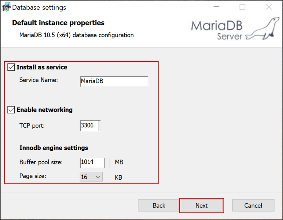
Task: Minimize the Database settings window
Action: pyautogui.click(x=216, y=7)
